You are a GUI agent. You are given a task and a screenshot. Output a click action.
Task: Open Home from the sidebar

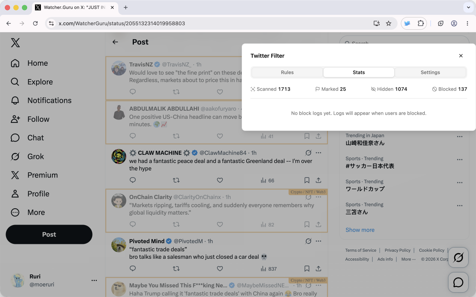pos(29,63)
